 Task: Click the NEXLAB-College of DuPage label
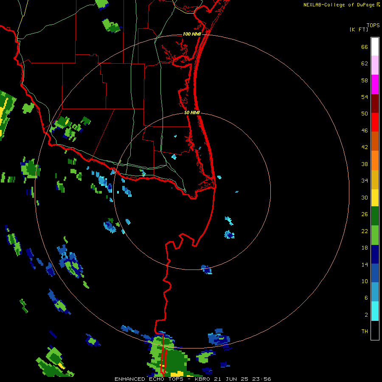pos(339,5)
